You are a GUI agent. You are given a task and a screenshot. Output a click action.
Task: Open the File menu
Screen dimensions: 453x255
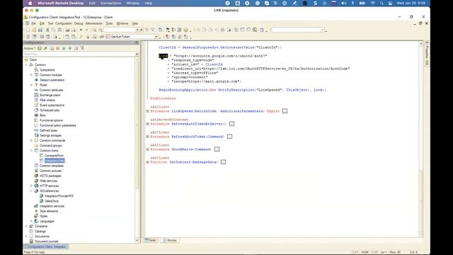(33, 23)
